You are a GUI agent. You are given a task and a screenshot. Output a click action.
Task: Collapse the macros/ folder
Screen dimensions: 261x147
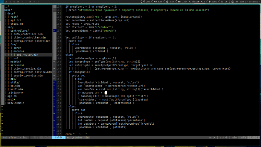tap(19, 51)
